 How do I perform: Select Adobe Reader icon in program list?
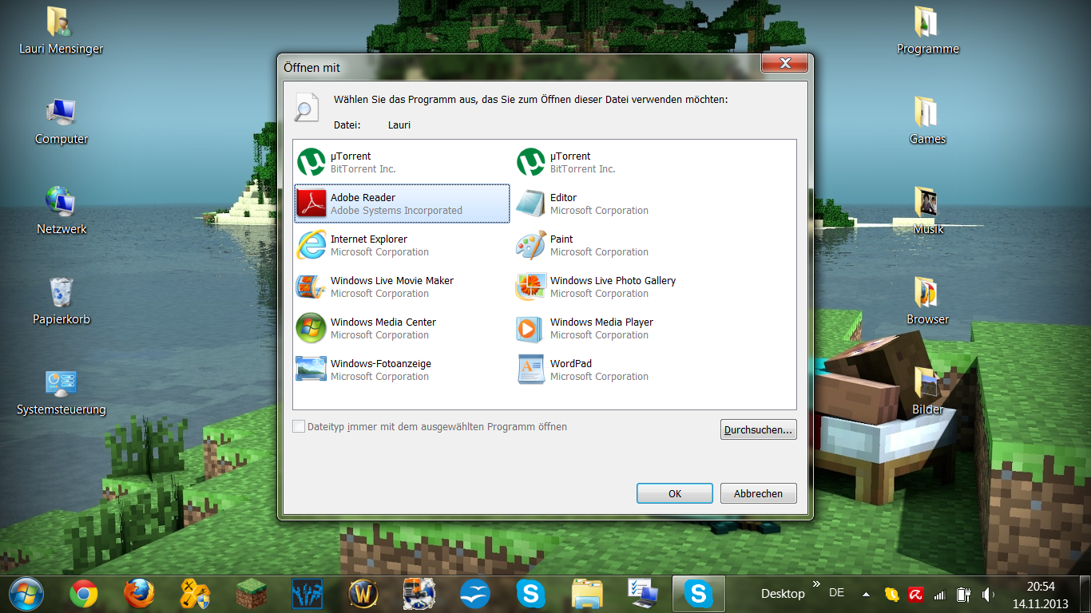click(311, 204)
